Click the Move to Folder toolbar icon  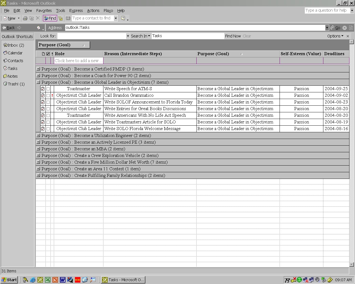coord(32,18)
